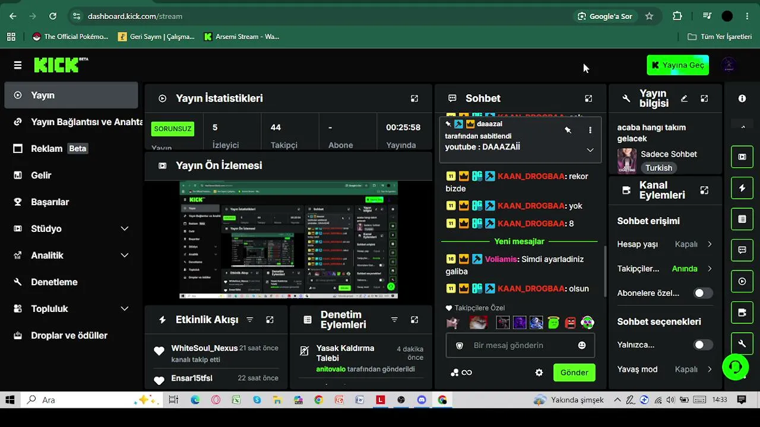Open Droplar ve ödüller page
Screen dimensions: 760x427
(71, 335)
